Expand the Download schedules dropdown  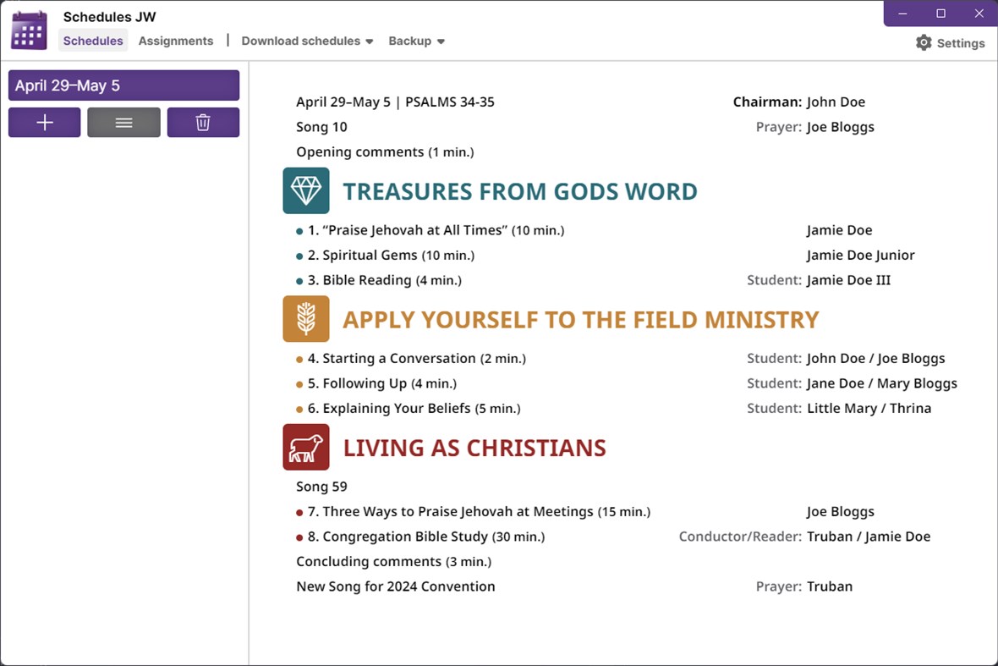pyautogui.click(x=307, y=41)
